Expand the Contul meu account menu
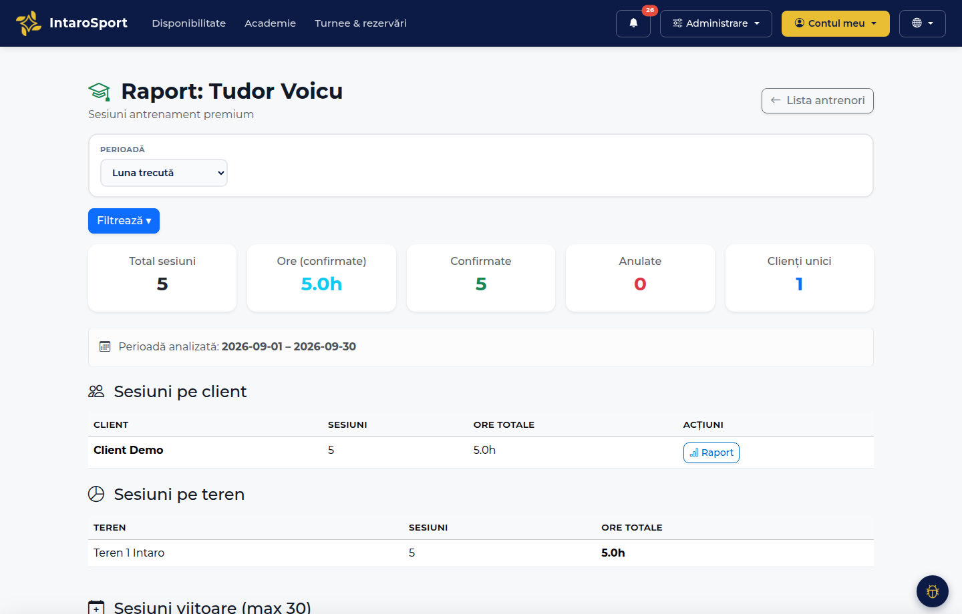The image size is (962, 614). tap(836, 23)
